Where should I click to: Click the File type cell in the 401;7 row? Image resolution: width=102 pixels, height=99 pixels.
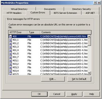click(x=29, y=57)
